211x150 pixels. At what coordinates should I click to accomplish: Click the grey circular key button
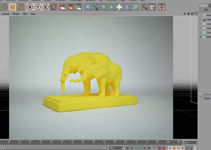pos(155,148)
